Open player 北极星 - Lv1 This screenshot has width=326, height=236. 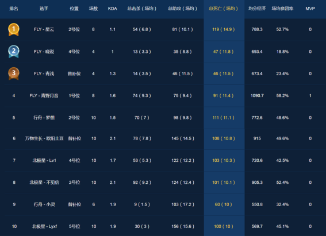click(x=44, y=160)
